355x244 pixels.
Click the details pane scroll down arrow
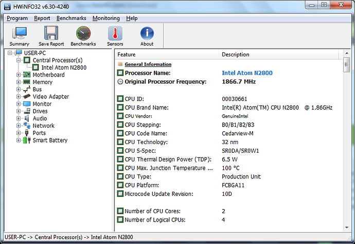(347, 228)
